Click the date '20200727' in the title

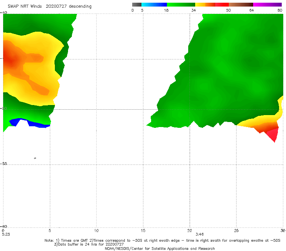tap(56, 7)
